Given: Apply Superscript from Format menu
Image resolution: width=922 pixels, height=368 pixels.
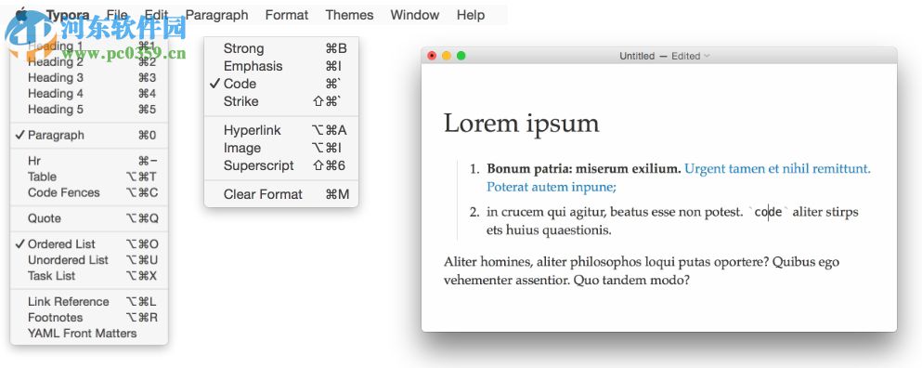Looking at the screenshot, I should (x=281, y=165).
